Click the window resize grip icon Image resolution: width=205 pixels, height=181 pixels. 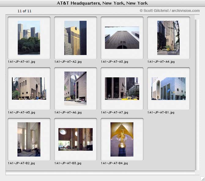click(x=203, y=179)
